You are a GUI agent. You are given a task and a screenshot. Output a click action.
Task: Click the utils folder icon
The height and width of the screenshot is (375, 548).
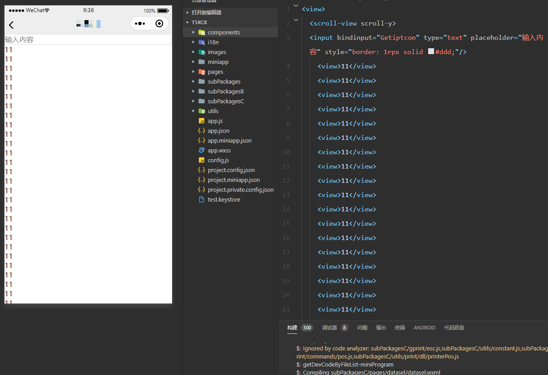pyautogui.click(x=202, y=111)
